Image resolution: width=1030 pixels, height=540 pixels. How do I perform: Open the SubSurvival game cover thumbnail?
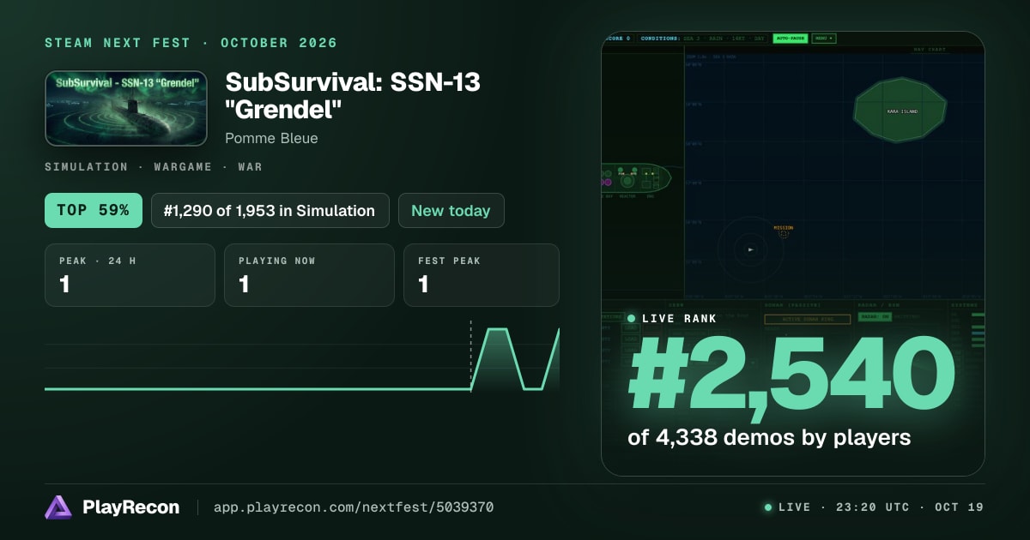tap(126, 108)
